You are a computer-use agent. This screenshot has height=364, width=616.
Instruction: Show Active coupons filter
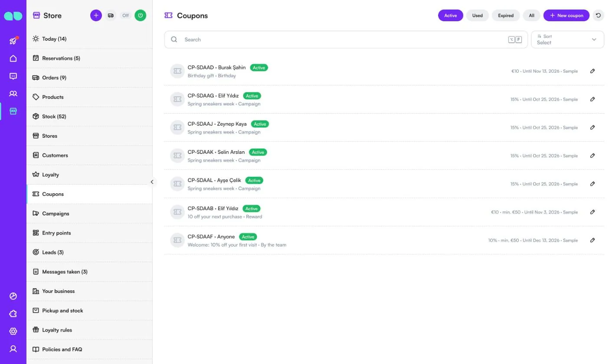(x=450, y=16)
